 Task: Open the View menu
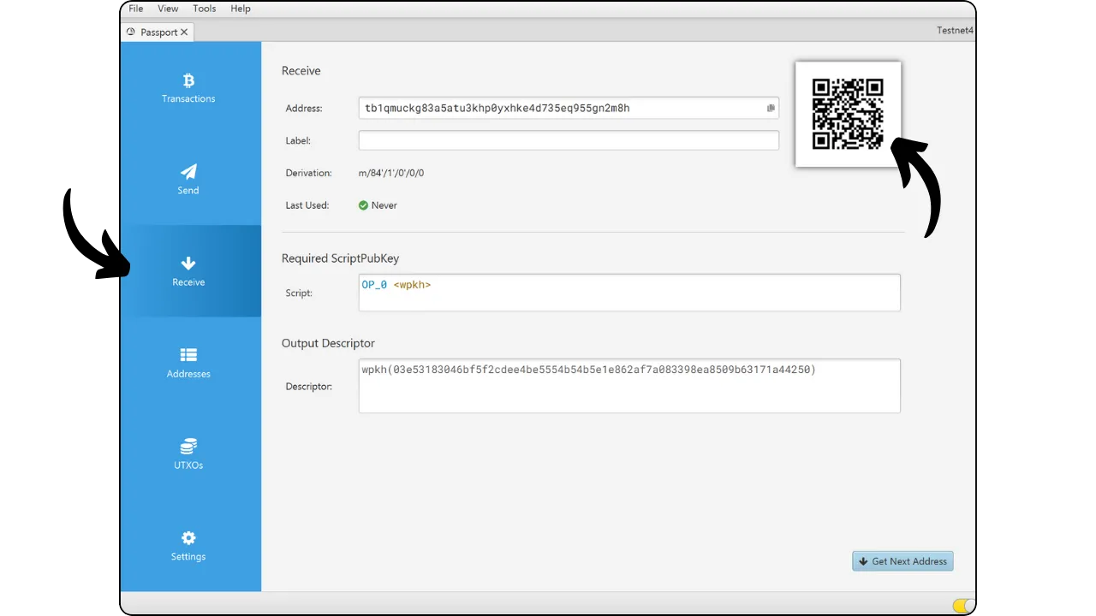click(x=168, y=9)
